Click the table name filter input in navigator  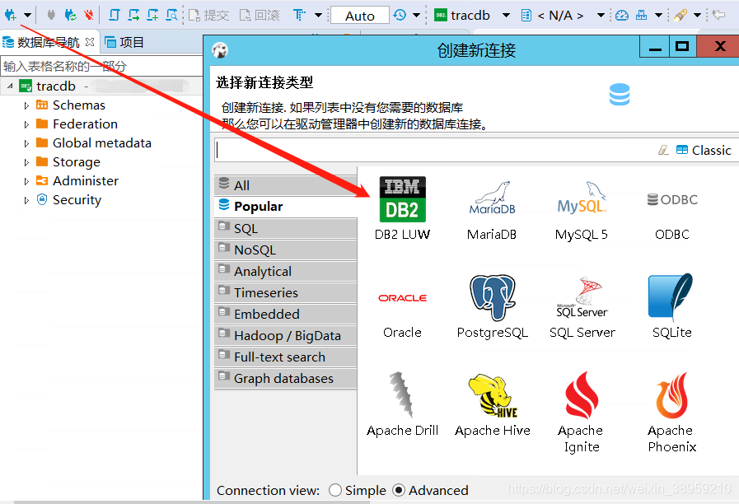101,66
